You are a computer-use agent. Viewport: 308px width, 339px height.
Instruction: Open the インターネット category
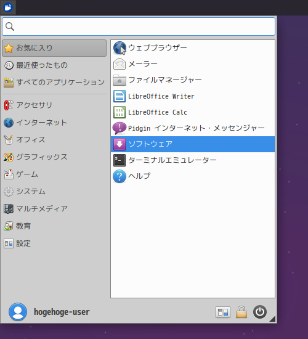(54, 123)
